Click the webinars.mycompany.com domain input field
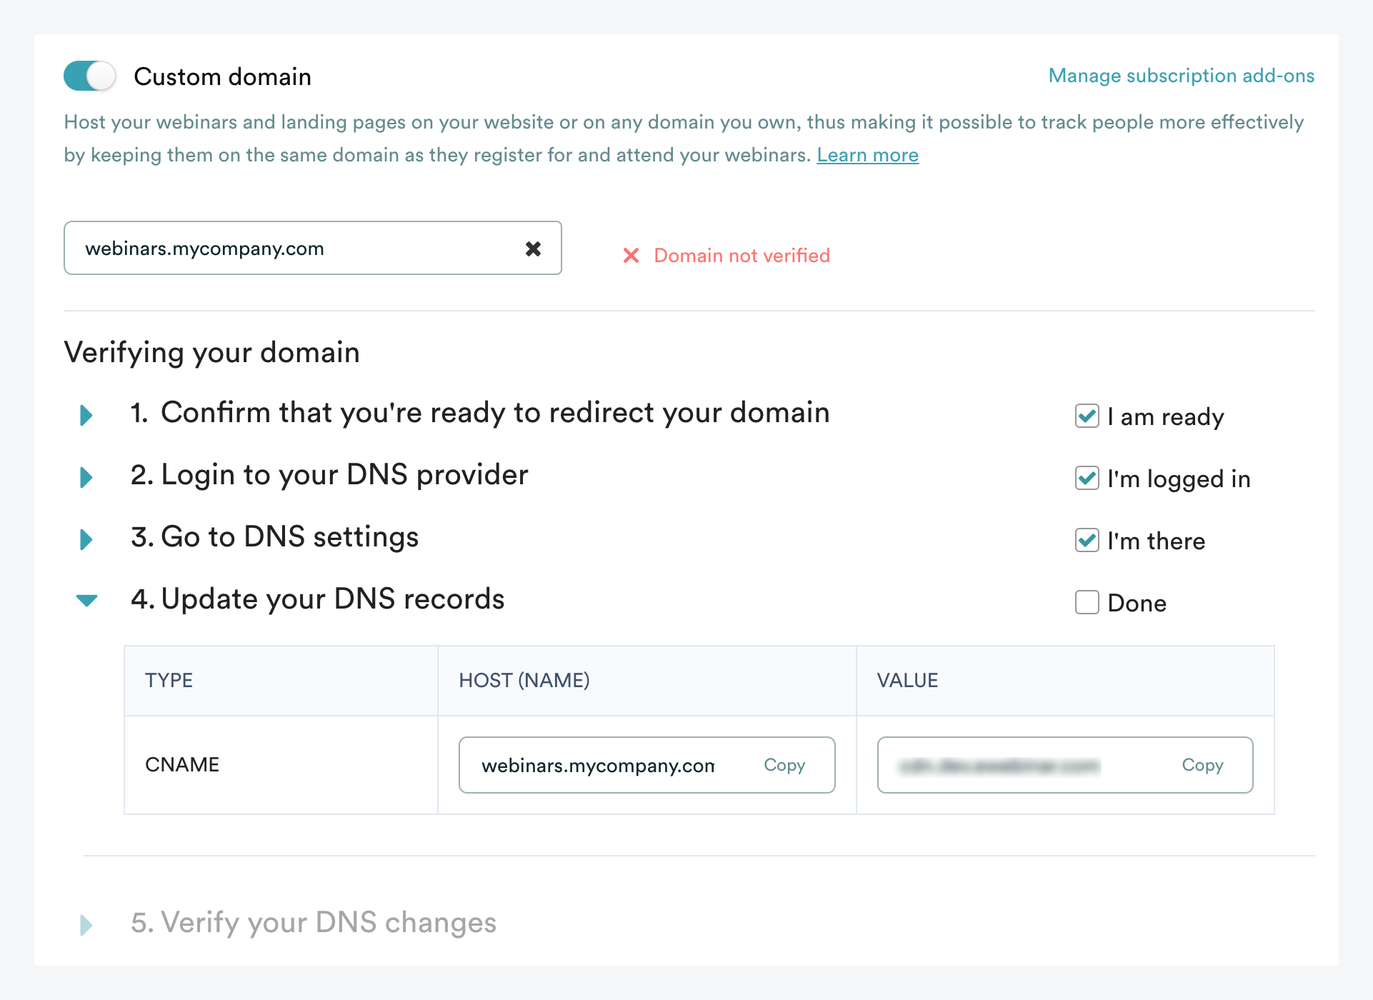1373x1000 pixels. pos(286,249)
